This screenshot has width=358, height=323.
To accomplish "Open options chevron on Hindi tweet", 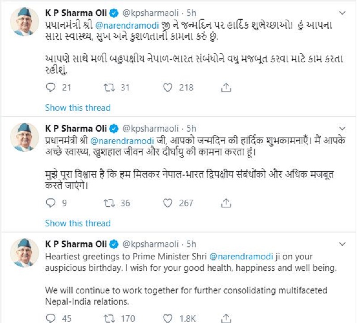I will pyautogui.click(x=342, y=128).
